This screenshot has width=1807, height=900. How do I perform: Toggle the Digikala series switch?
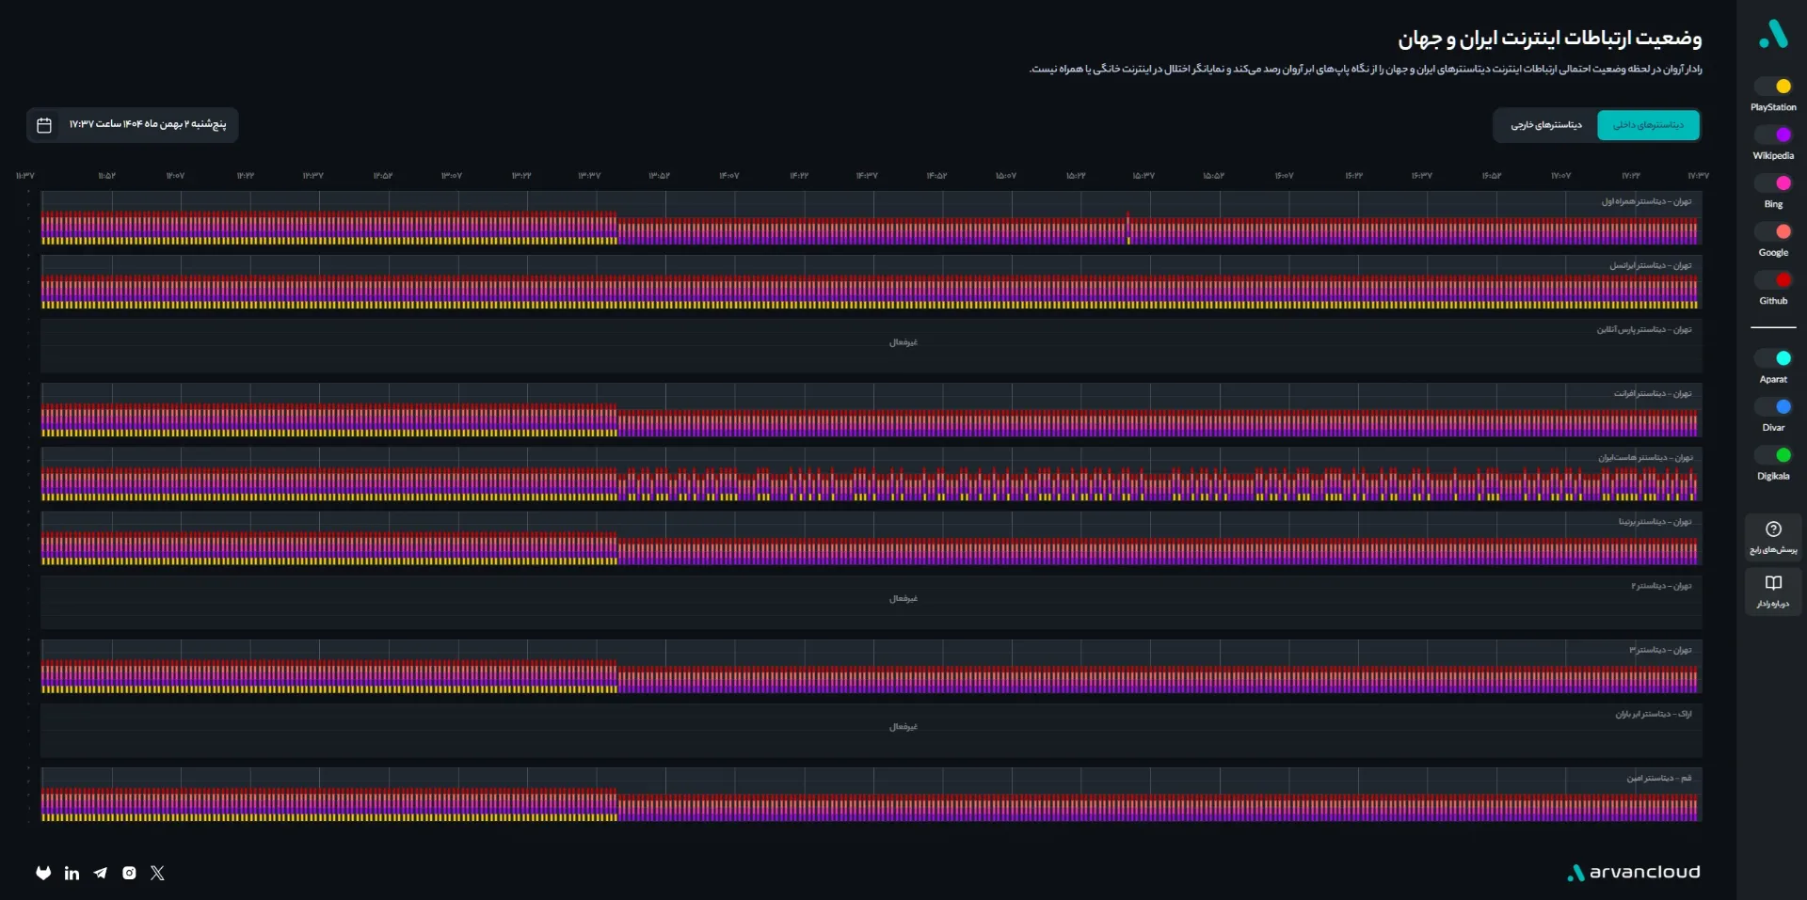1773,455
